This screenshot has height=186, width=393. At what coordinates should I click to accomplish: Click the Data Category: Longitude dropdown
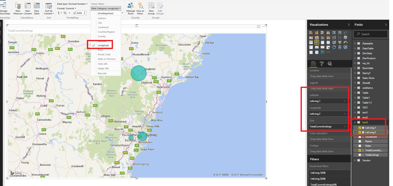pos(106,8)
